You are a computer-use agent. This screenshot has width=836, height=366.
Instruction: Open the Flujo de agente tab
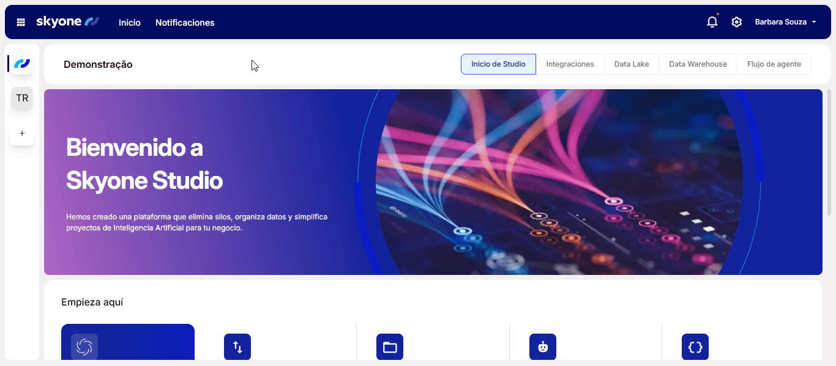774,64
